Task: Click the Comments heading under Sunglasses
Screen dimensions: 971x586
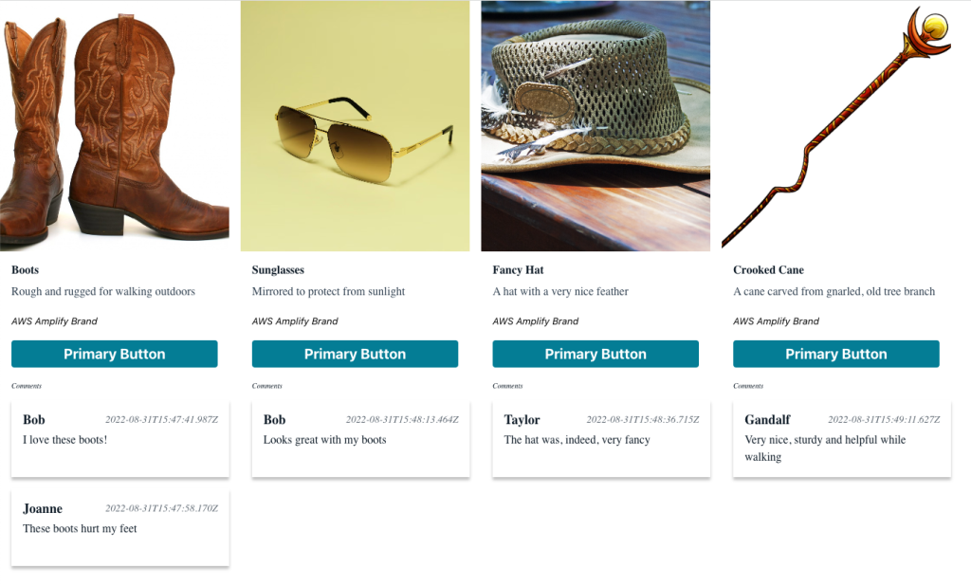Action: [266, 385]
